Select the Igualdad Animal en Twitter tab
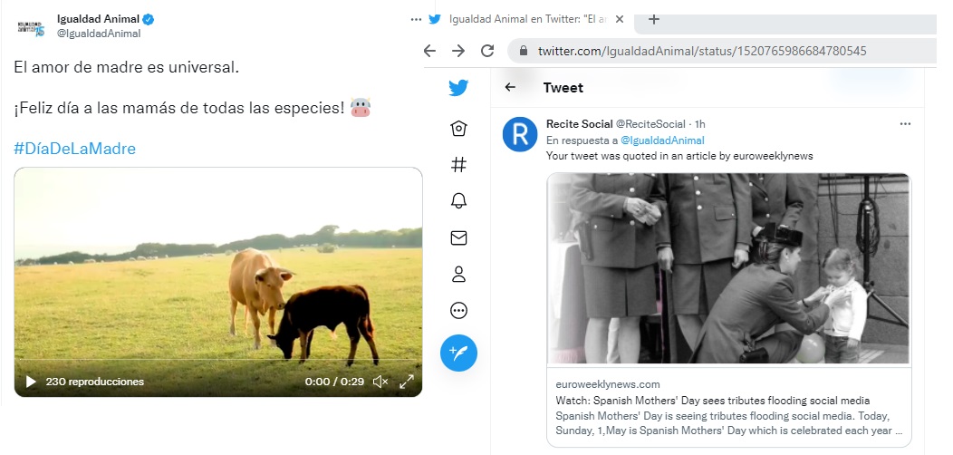The width and height of the screenshot is (953, 455). [x=525, y=19]
